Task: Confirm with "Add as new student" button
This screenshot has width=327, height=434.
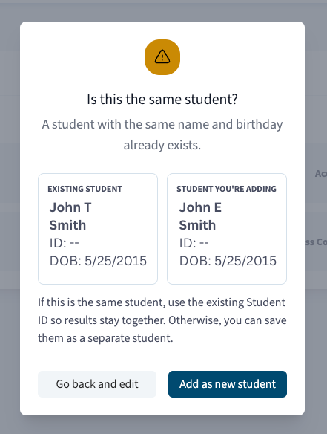Action: coord(228,384)
